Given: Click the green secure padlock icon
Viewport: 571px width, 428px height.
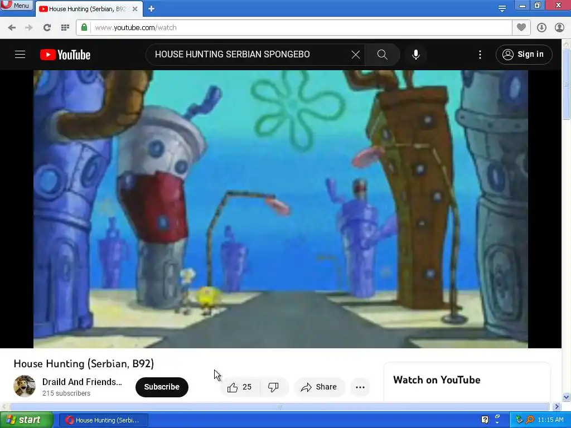Looking at the screenshot, I should [x=84, y=27].
